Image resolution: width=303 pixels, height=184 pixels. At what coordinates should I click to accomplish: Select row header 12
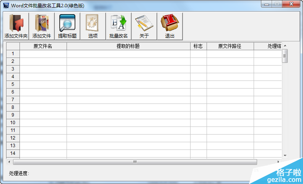click(13, 138)
